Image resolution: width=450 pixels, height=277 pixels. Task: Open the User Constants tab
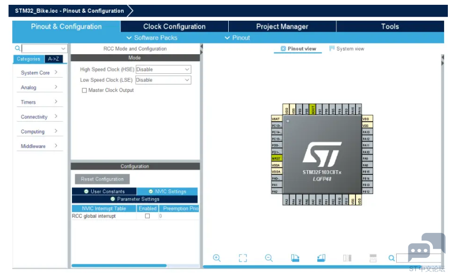coord(104,191)
